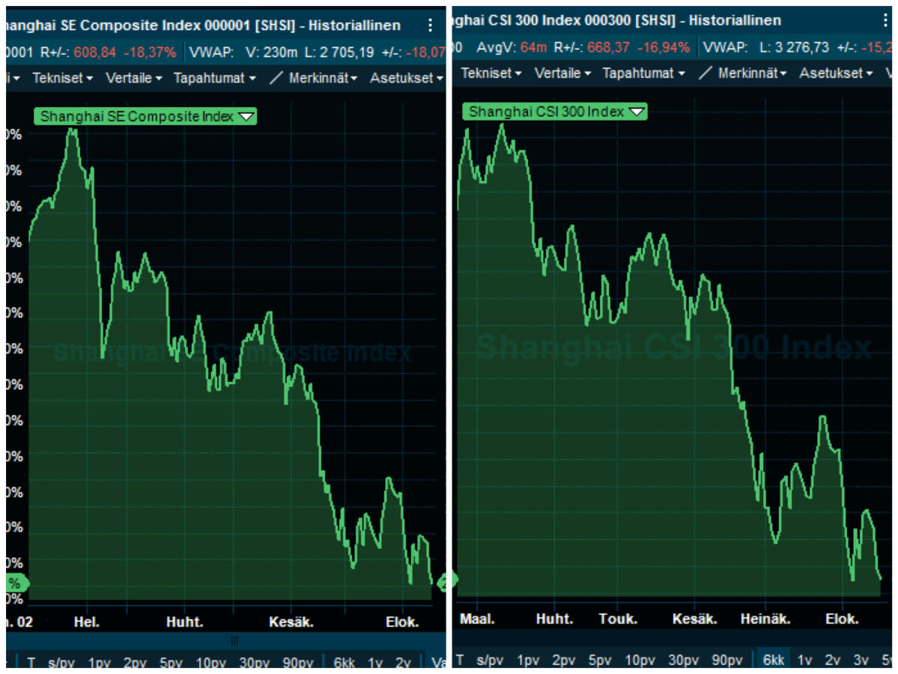The image size is (898, 674).
Task: Click the L: 3 276,73 last price value
Action: pyautogui.click(x=794, y=47)
